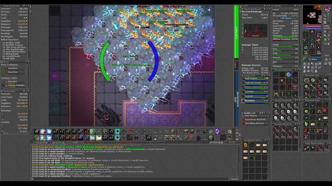Toggle chase opponent running-figure mode
332x186 pixels.
[x=329, y=35]
